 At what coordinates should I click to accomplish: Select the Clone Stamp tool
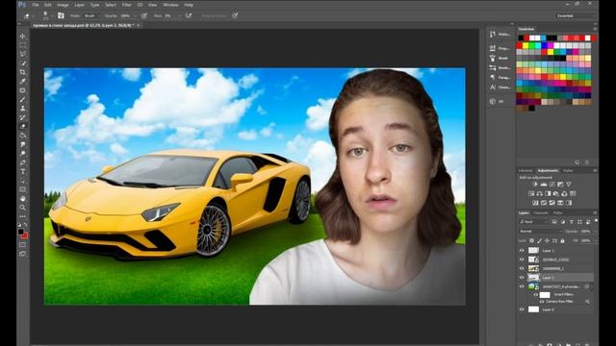[23, 109]
